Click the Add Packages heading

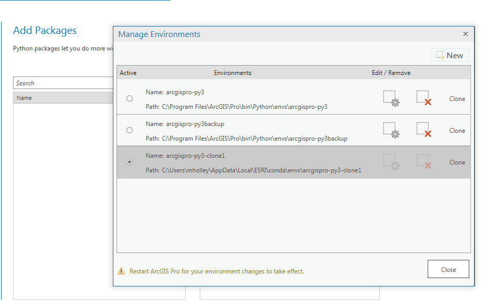click(x=45, y=31)
